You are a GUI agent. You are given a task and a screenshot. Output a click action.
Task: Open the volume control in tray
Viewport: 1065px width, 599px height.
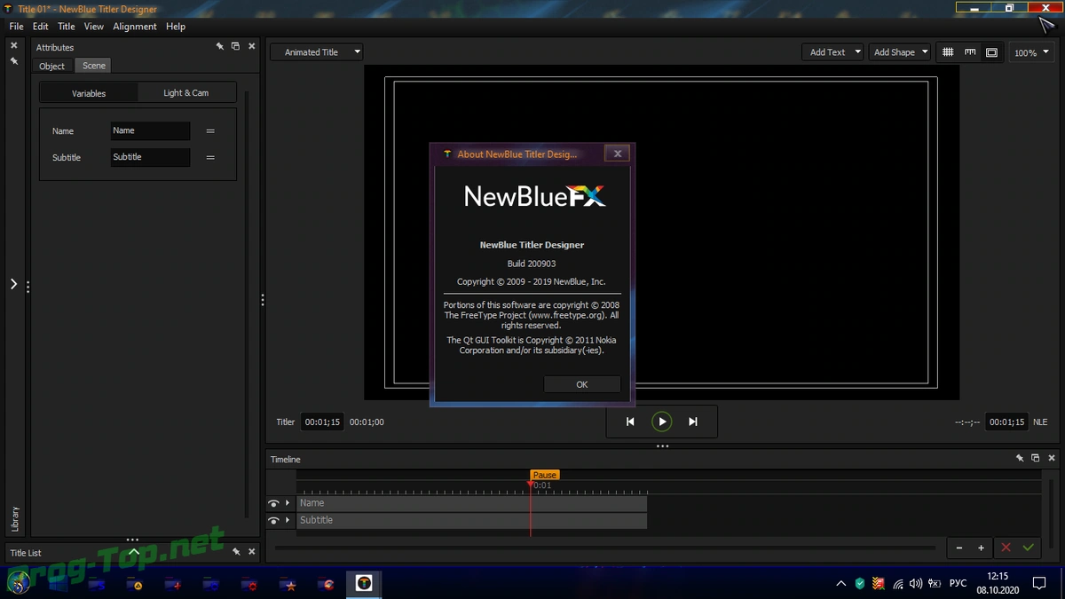coord(916,584)
